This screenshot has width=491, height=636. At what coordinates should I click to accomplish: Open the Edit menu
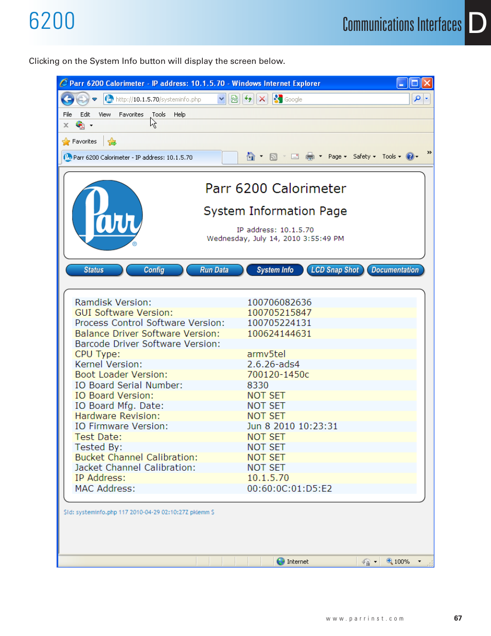(x=85, y=114)
